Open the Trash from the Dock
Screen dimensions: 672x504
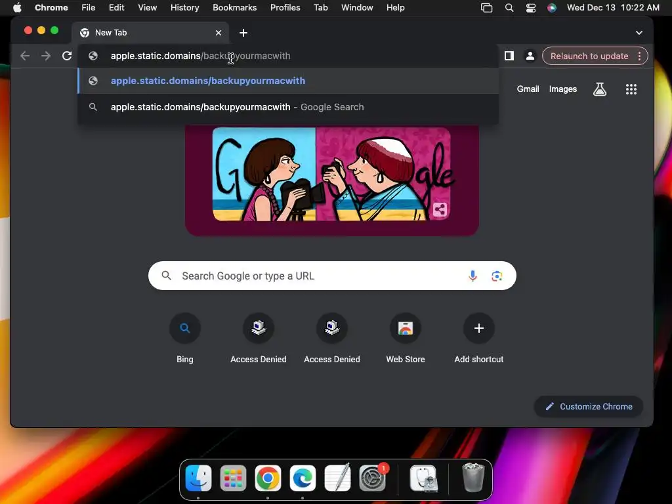point(474,478)
